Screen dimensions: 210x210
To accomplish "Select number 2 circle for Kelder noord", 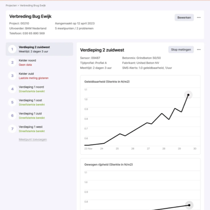I will click(x=12, y=62).
